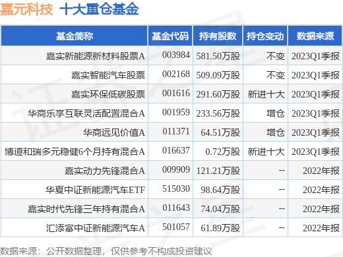
Task: Select the 数据来源 column header
Action: pyautogui.click(x=315, y=36)
